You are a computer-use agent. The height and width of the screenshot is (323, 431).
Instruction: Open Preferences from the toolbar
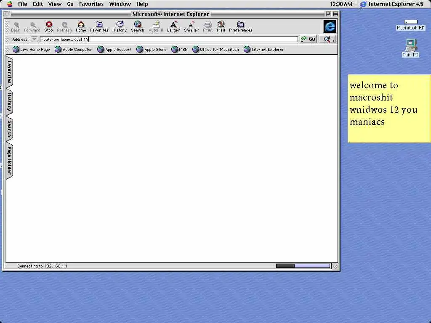click(x=240, y=26)
